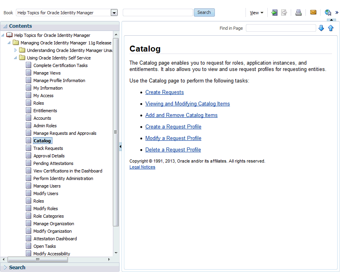Click the Find in Page input field
Screen dimensions: 340x272
(281, 28)
